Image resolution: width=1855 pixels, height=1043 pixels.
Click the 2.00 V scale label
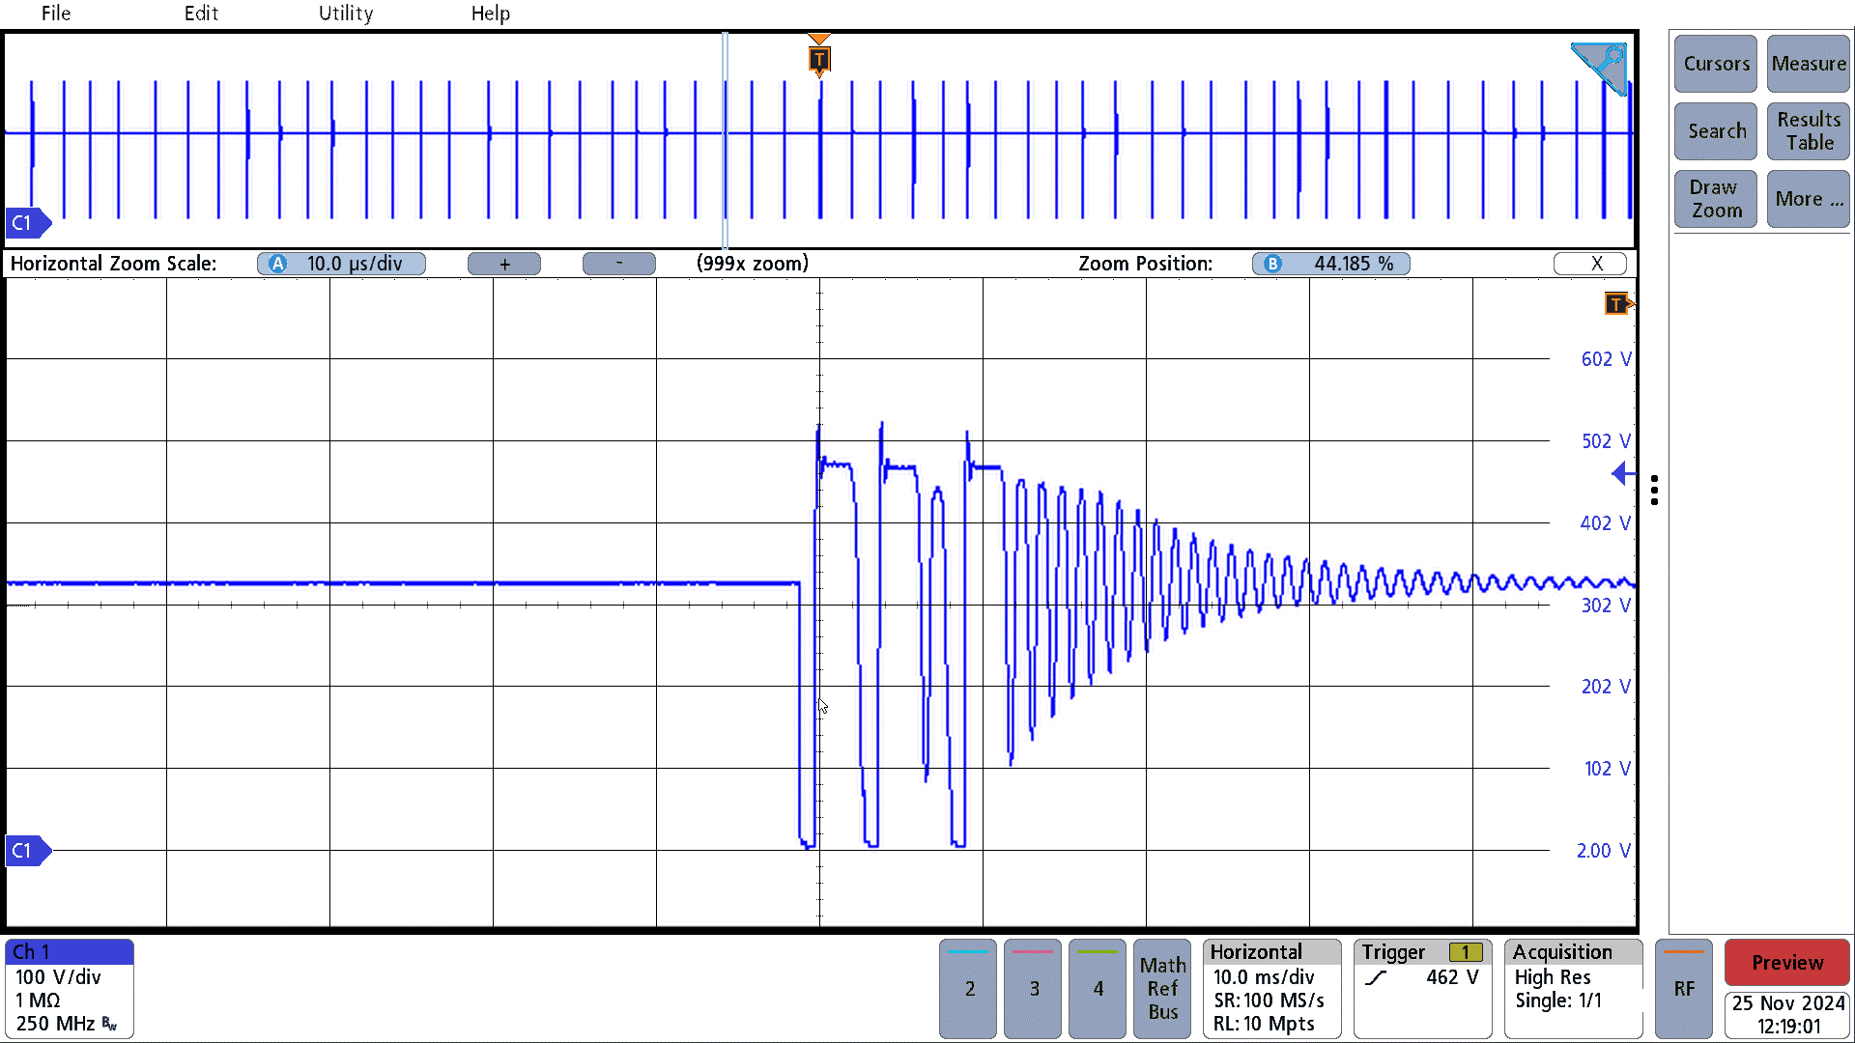1604,851
